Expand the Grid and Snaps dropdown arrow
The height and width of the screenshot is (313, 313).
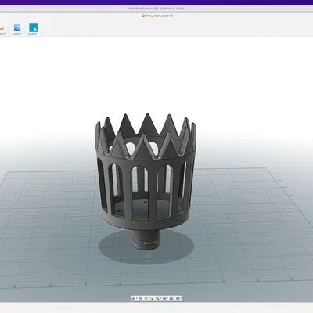[x=174, y=298]
